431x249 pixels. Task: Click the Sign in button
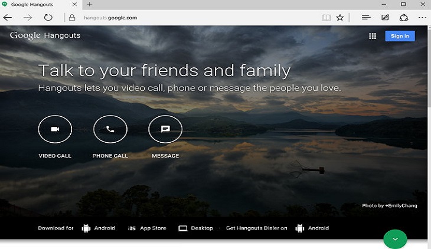tap(400, 36)
